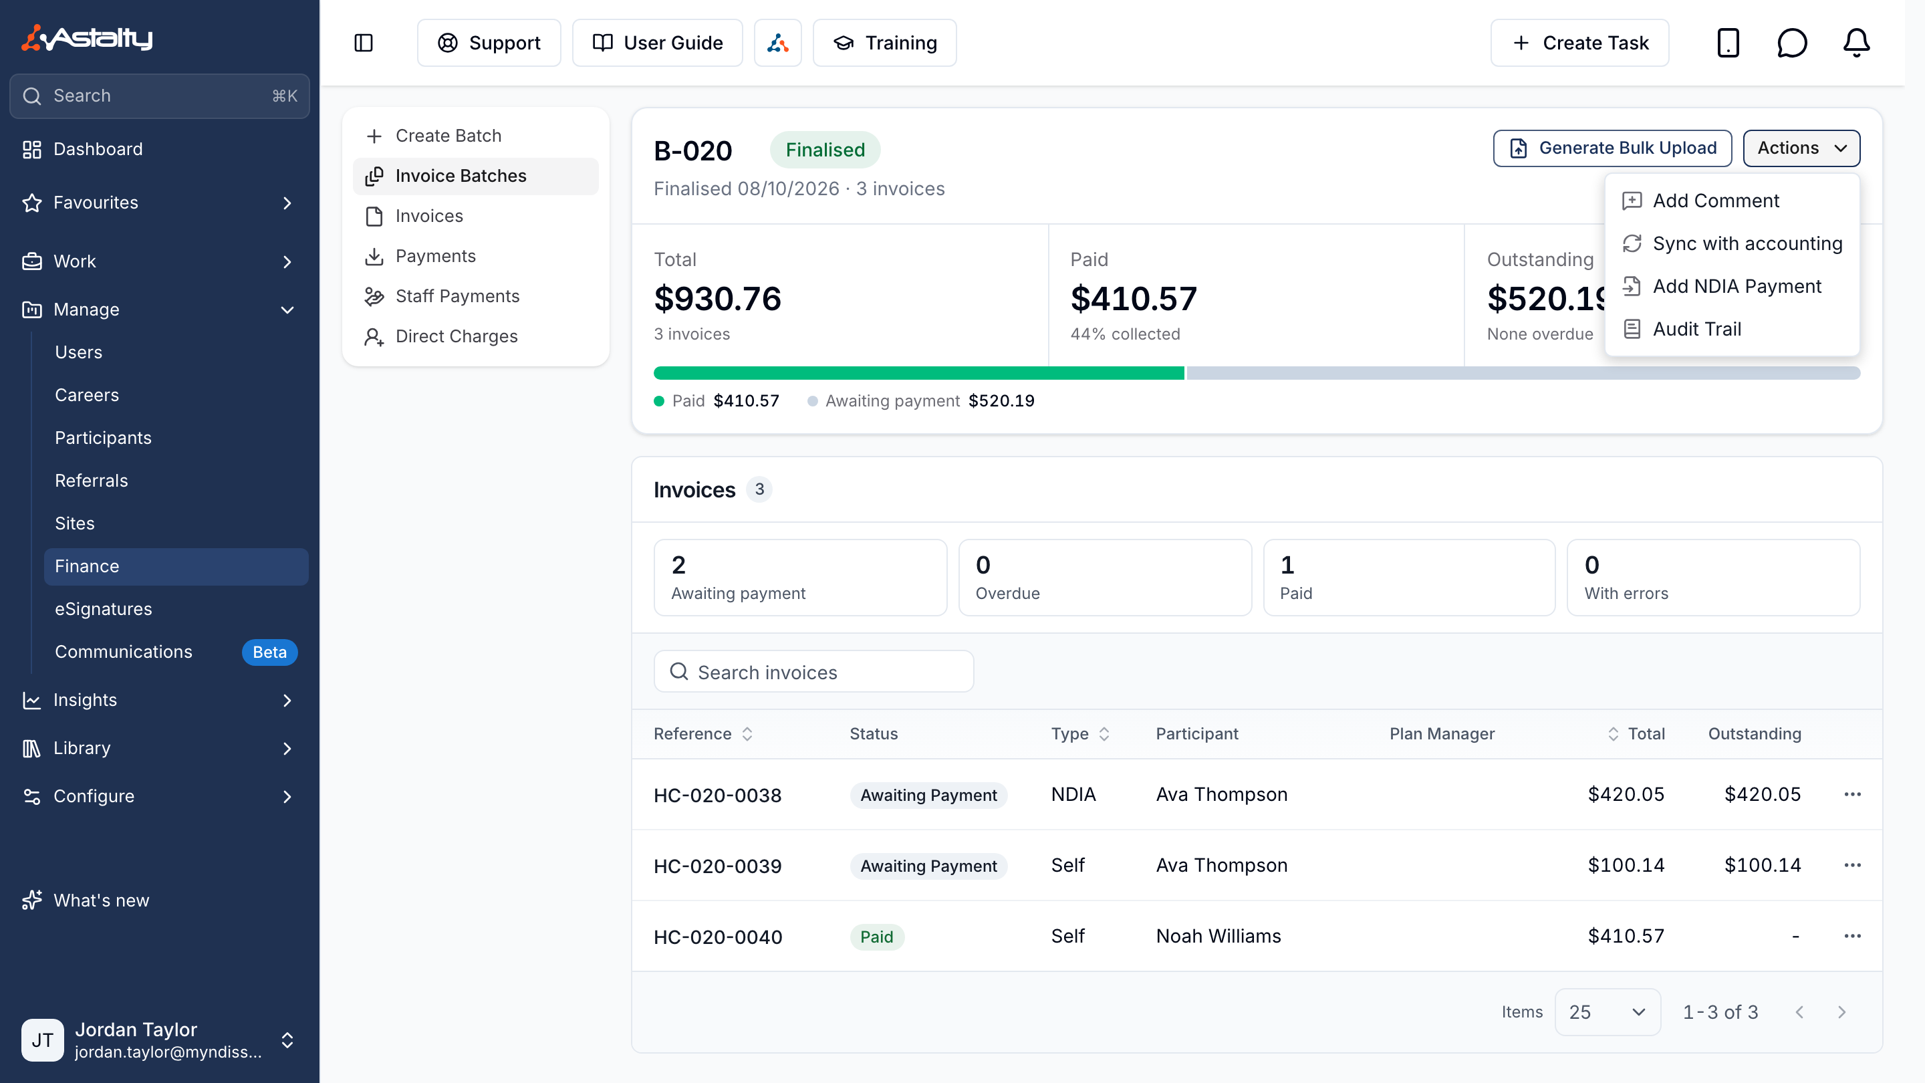1925x1083 pixels.
Task: Open Audit Trail
Action: tap(1731, 329)
